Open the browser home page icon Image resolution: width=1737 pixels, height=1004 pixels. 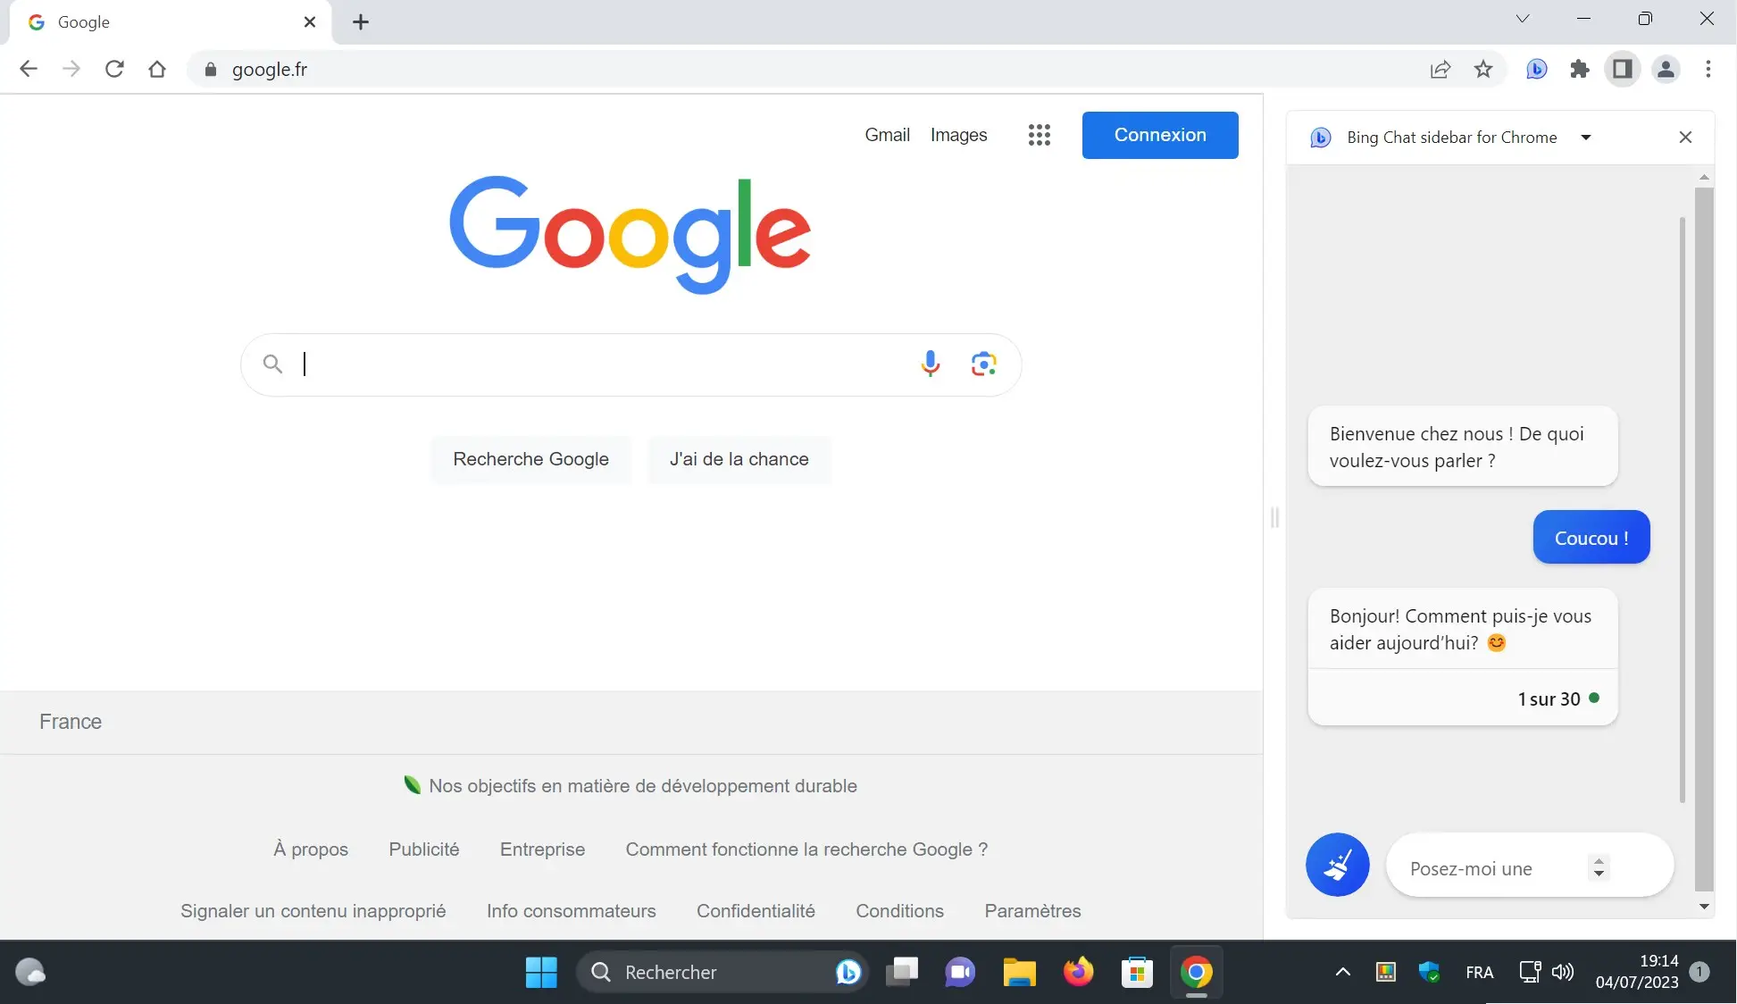click(x=157, y=69)
